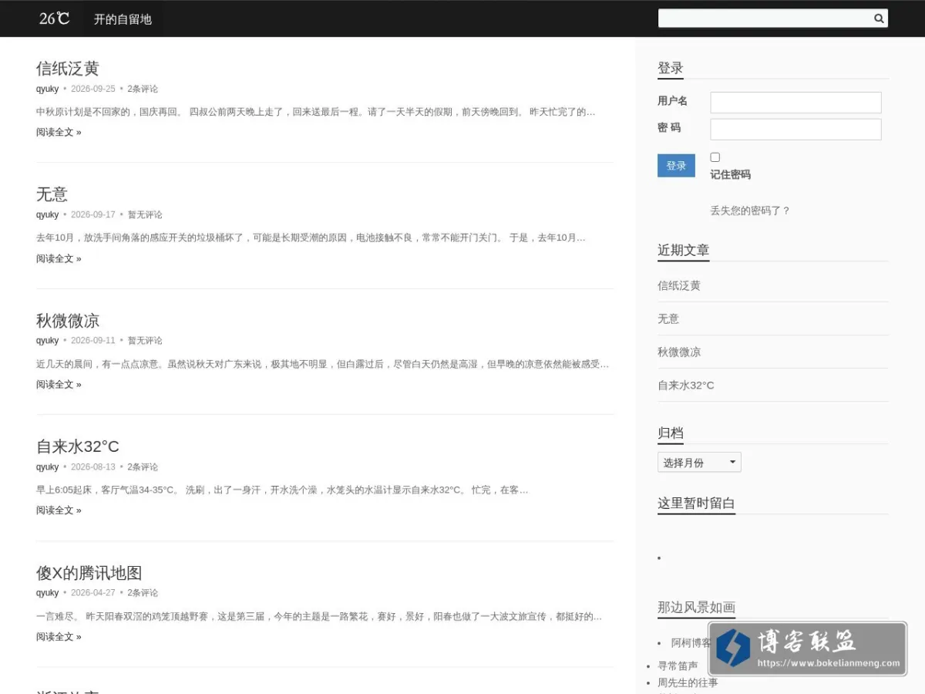Open the 开的自留地 menu item

123,19
